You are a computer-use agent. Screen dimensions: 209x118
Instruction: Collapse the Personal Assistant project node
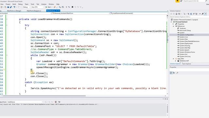171,22
